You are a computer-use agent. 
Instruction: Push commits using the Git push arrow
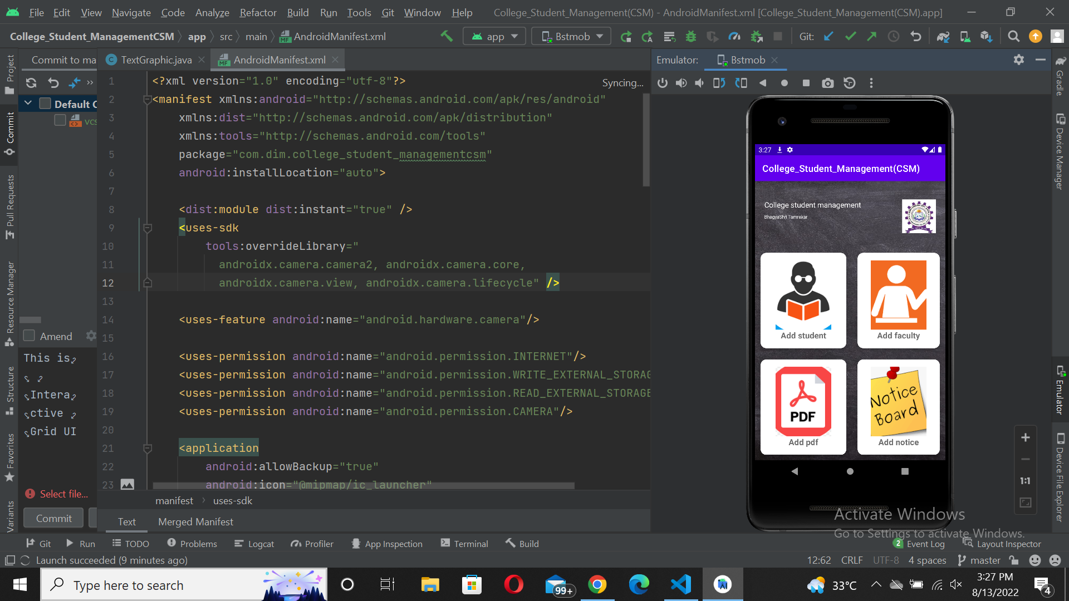click(871, 36)
